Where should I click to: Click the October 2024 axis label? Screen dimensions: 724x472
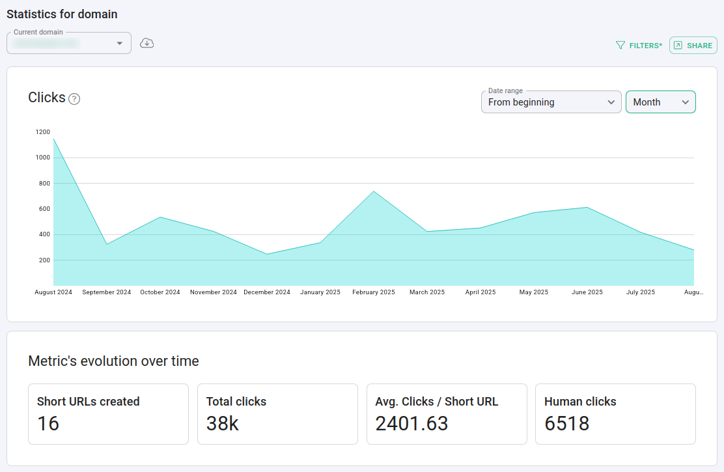[x=160, y=292]
